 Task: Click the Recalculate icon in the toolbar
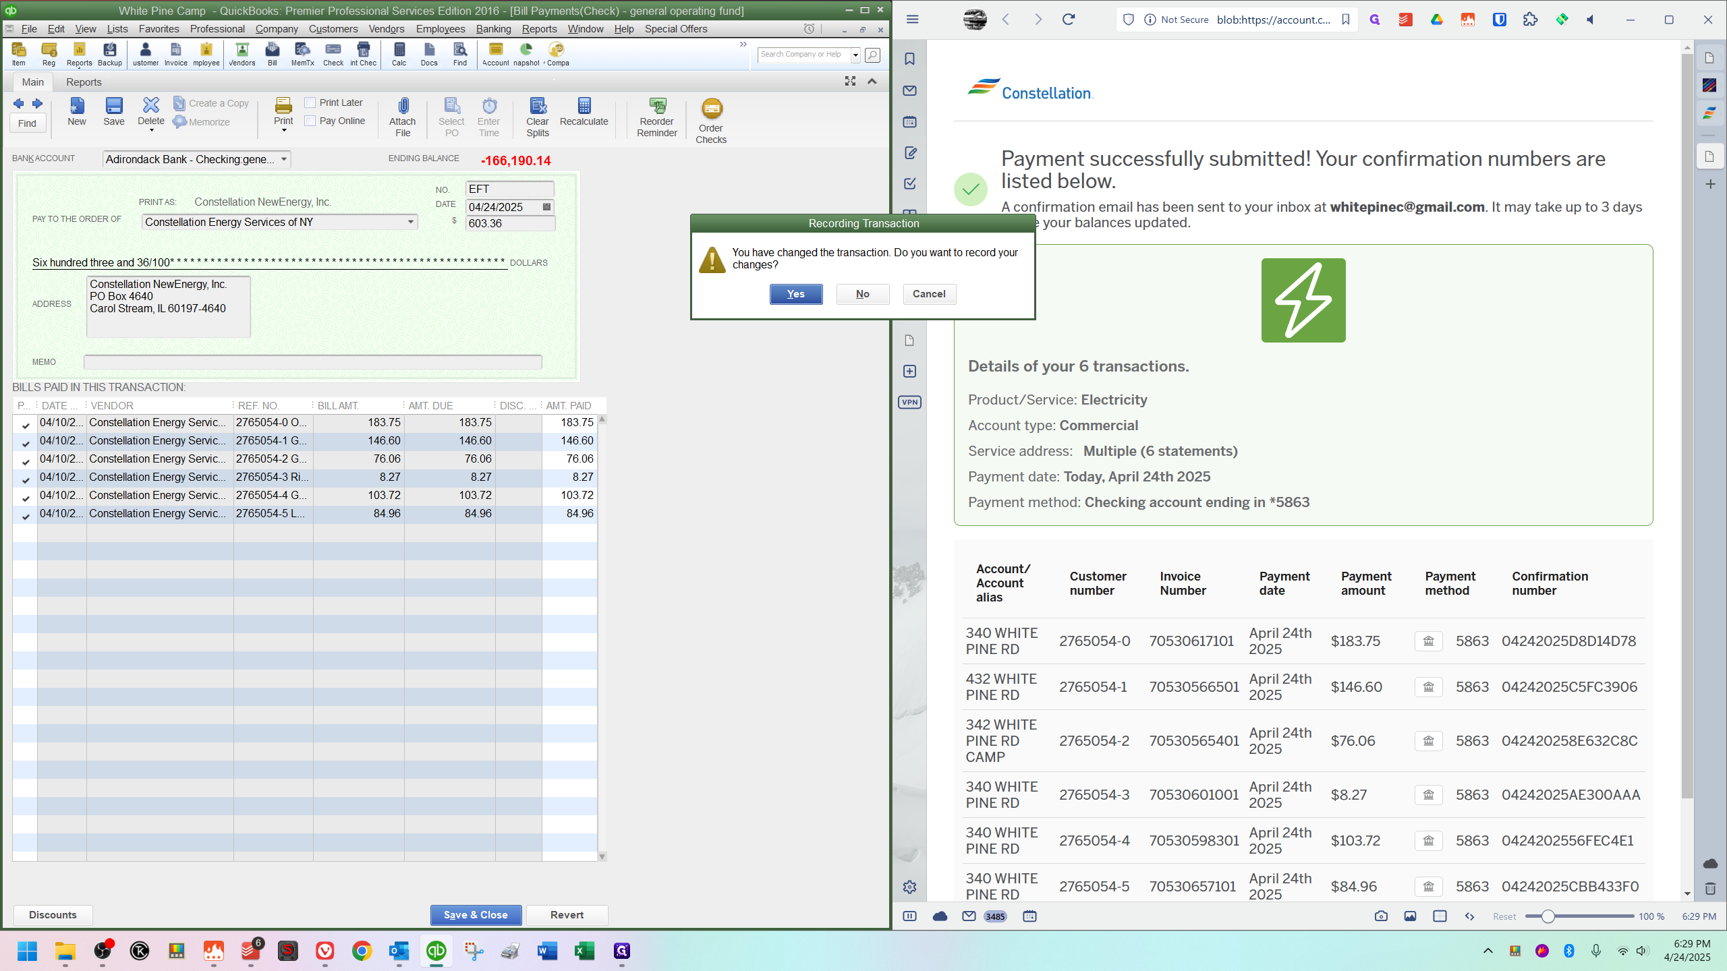(x=584, y=107)
